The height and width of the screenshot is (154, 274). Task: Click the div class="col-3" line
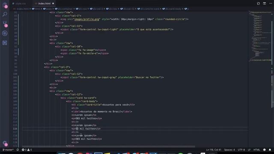pyautogui.click(x=57, y=67)
